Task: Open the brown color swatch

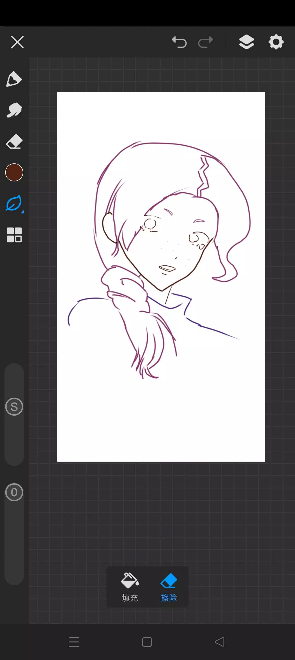Action: (14, 172)
